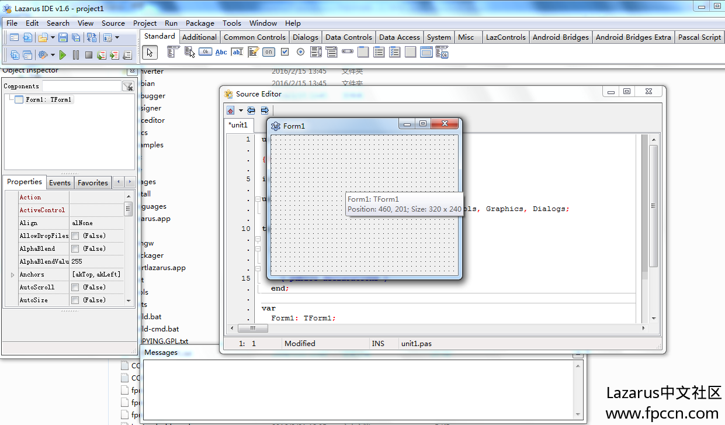Viewport: 725px width, 425px height.
Task: Pick the TMemo component icon
Action: pos(253,52)
